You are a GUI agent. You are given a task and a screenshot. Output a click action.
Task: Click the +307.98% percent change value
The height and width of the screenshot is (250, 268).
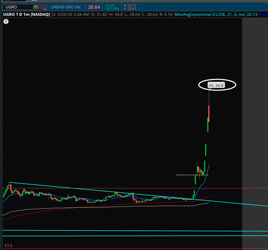pos(112,9)
